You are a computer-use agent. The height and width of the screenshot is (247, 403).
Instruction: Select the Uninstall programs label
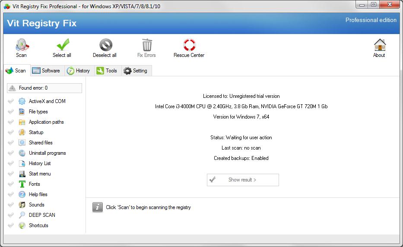[47, 153]
